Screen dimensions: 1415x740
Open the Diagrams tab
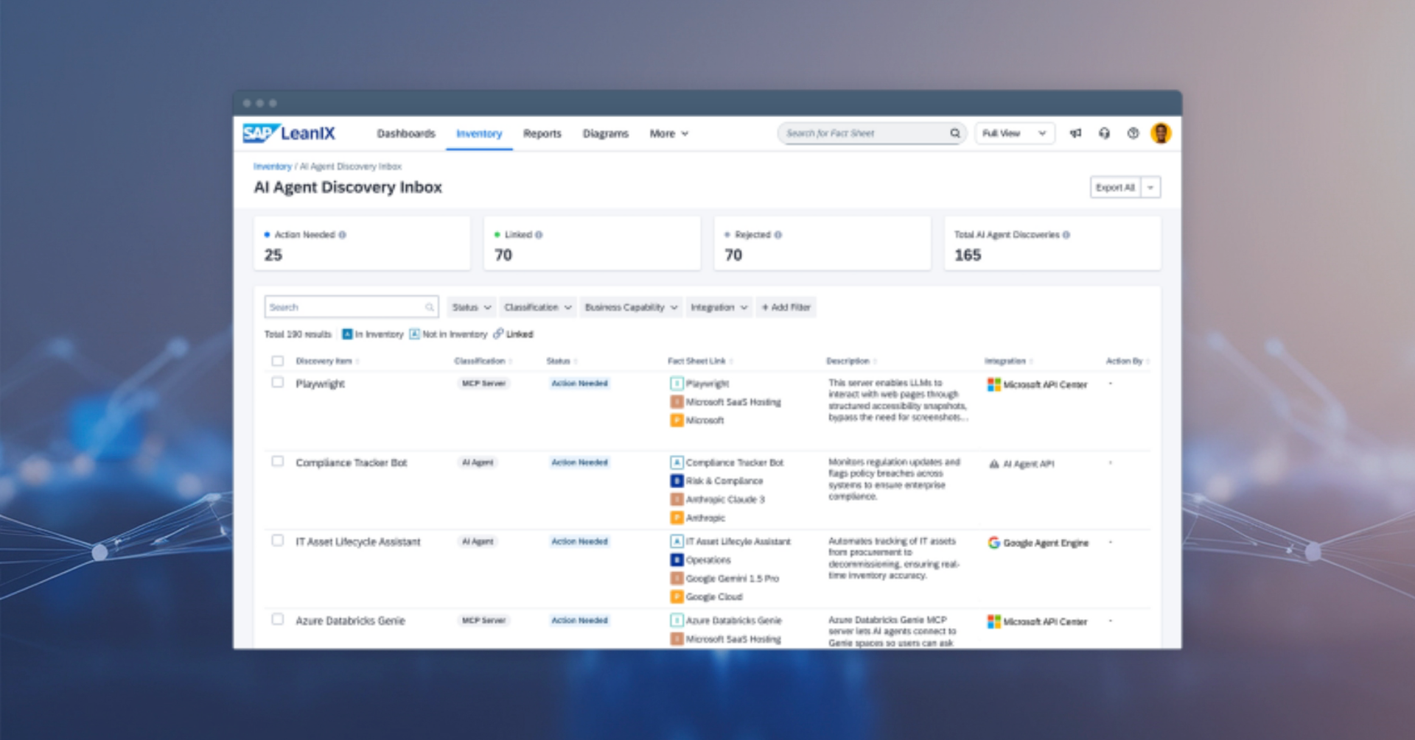tap(606, 133)
